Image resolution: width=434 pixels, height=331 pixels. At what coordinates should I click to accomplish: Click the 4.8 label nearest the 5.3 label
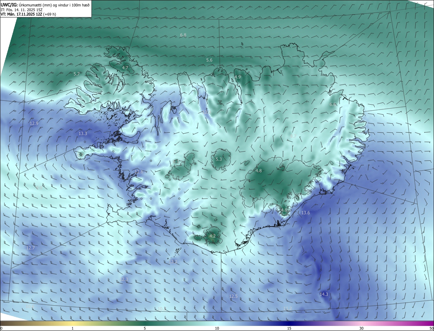click(x=259, y=171)
